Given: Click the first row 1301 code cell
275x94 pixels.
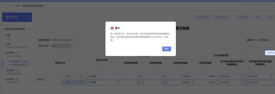Looking at the screenshot, I should coord(68,77).
